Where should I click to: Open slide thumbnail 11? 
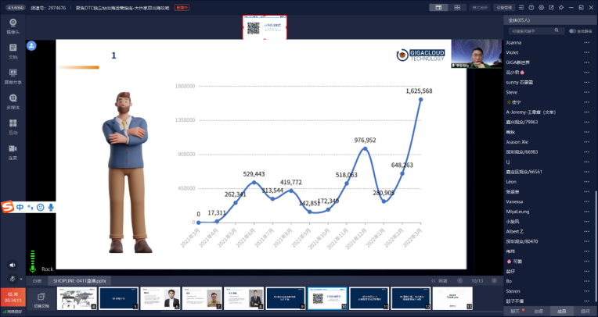(x=369, y=298)
